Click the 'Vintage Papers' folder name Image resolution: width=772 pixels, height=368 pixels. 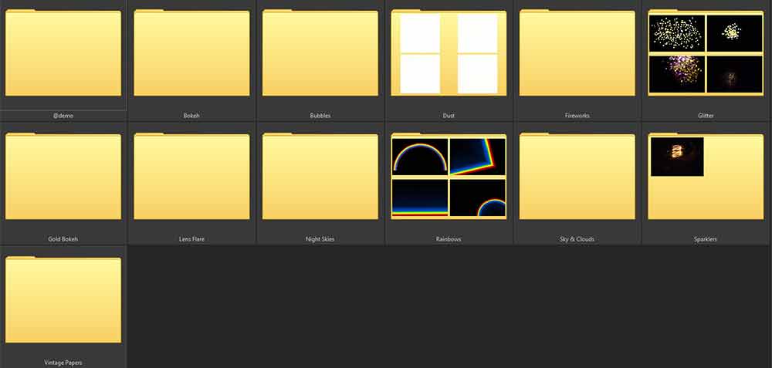point(63,363)
